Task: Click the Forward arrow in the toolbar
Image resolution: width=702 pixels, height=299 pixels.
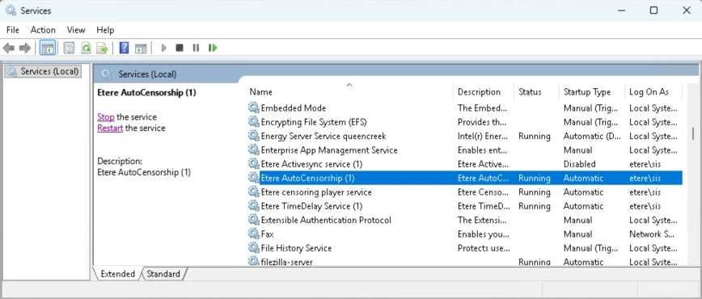Action: point(25,48)
